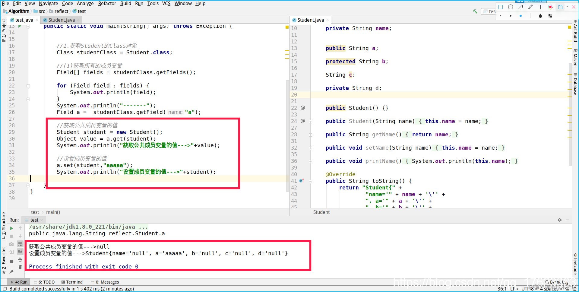Switch to left Student.java tab

(62, 20)
